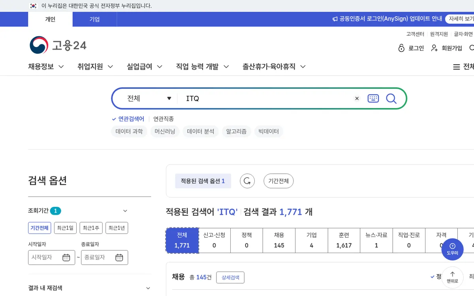Select the 정책 results tab
474x296 pixels.
[x=246, y=240]
